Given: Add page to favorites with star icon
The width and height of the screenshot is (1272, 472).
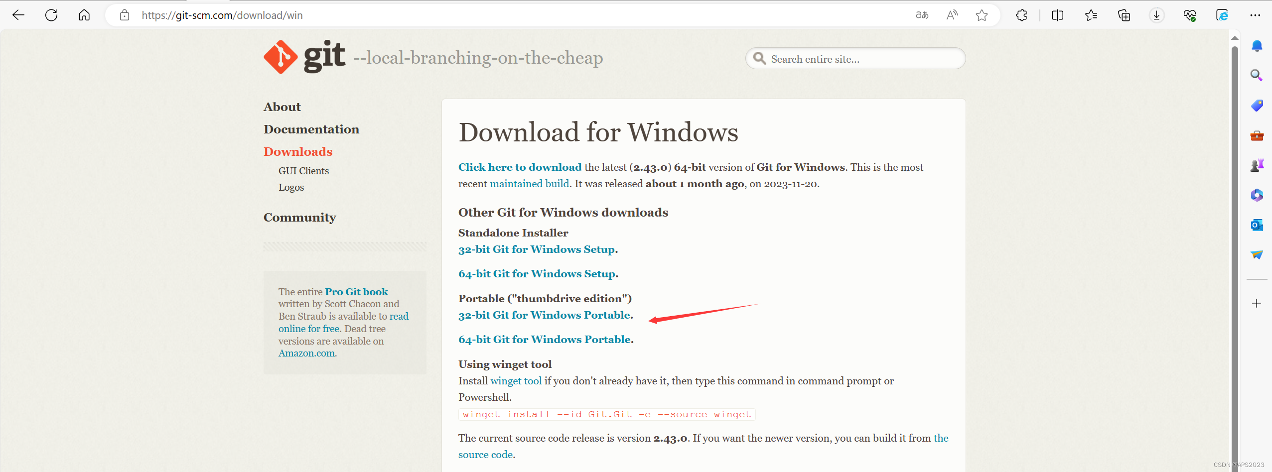Looking at the screenshot, I should 982,15.
